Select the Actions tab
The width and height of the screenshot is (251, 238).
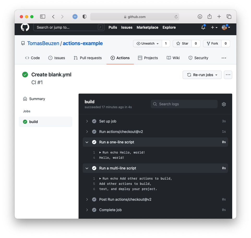tap(120, 58)
